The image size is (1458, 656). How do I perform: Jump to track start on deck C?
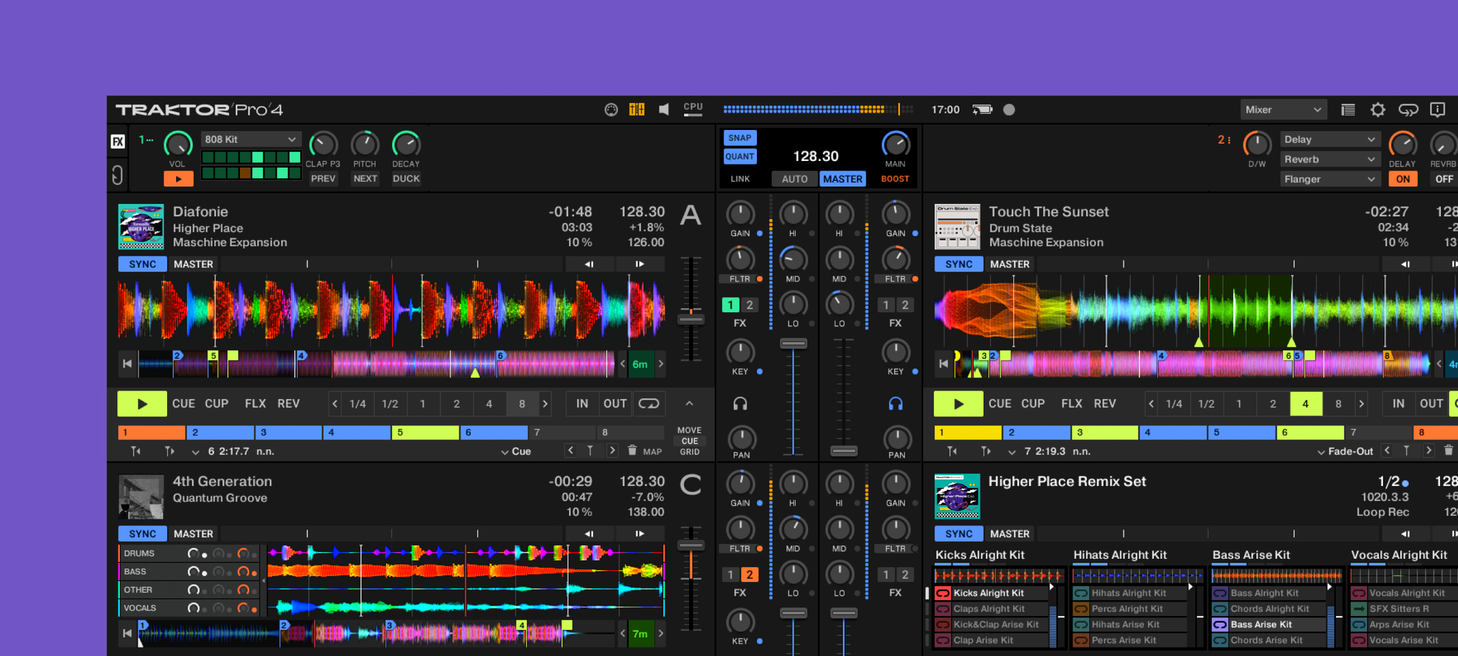click(x=127, y=634)
